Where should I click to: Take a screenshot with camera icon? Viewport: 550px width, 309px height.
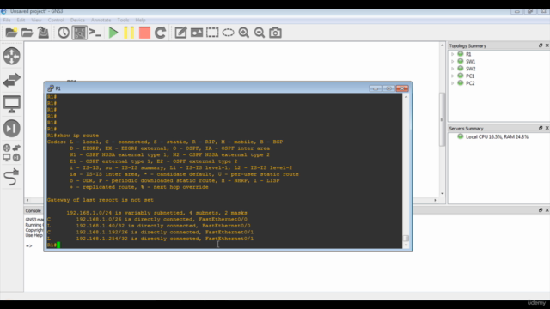(x=275, y=33)
